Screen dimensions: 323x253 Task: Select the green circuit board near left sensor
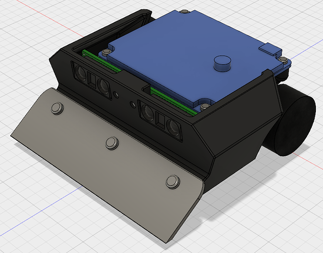(101, 61)
